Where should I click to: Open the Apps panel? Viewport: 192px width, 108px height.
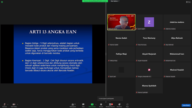pyautogui.click(x=127, y=105)
